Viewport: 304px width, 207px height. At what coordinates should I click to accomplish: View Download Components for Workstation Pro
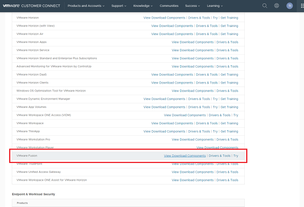[193, 139]
